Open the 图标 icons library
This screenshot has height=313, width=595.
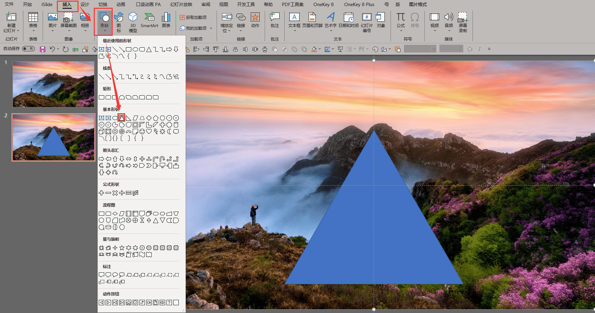119,22
